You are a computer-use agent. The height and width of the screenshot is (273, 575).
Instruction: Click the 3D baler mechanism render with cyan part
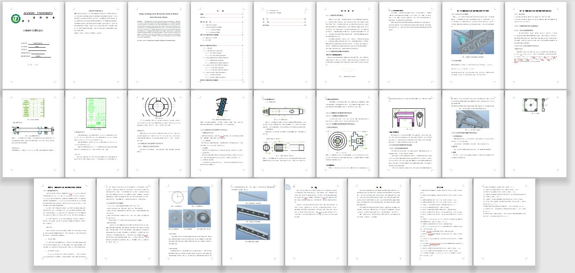click(x=472, y=42)
